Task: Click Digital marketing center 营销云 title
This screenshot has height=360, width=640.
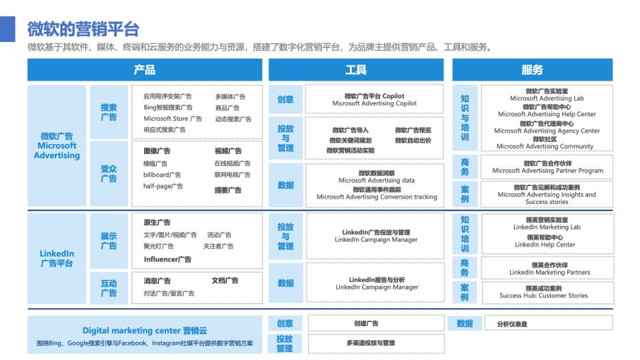Action: (145, 331)
